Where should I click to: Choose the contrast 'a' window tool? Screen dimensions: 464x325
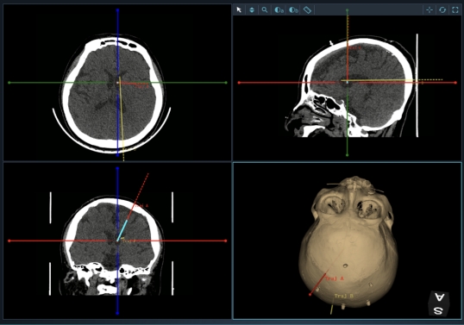click(279, 10)
